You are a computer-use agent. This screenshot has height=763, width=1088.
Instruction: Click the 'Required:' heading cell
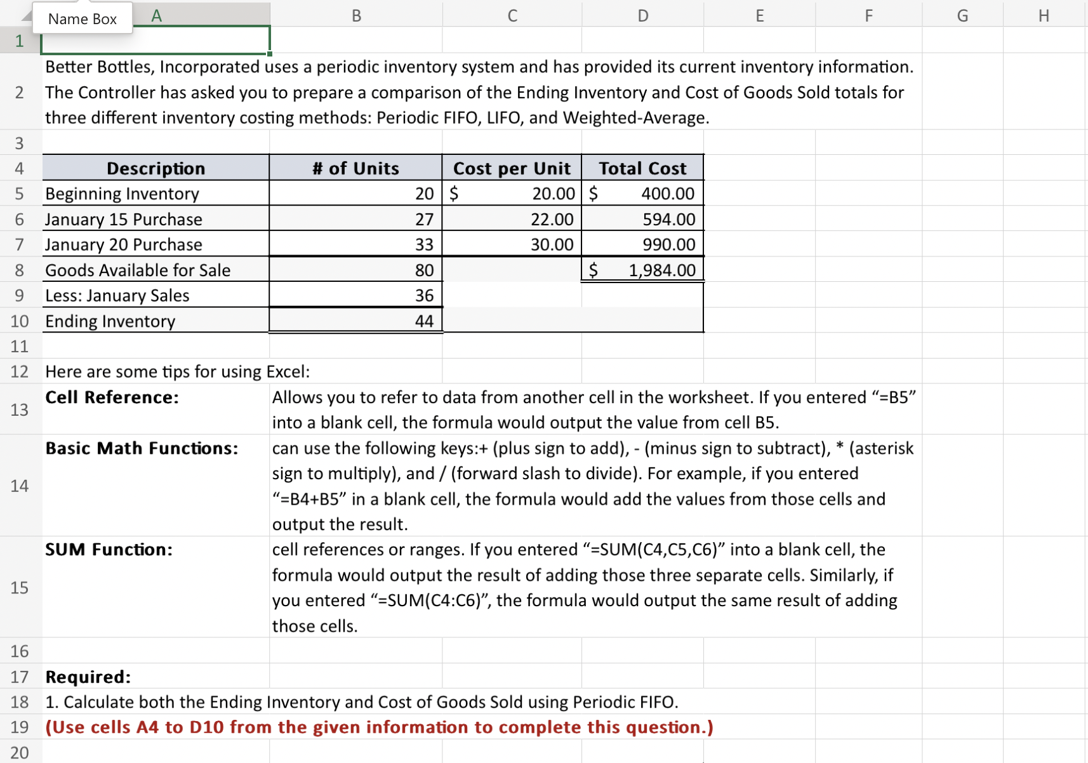tap(156, 676)
